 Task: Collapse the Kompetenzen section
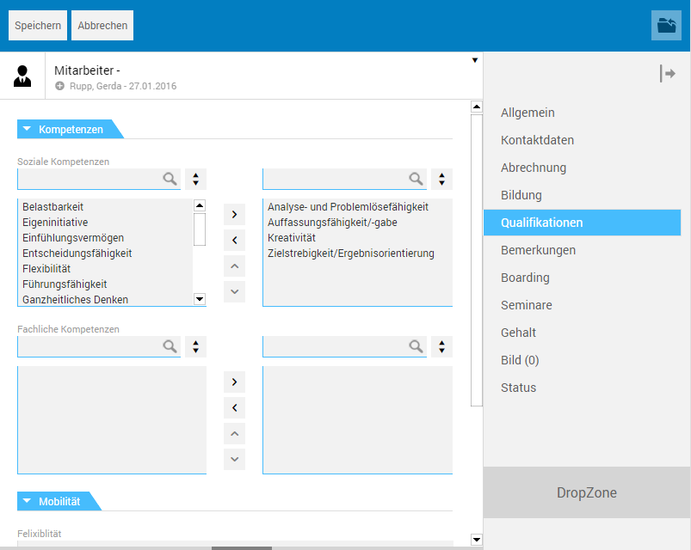coord(27,130)
